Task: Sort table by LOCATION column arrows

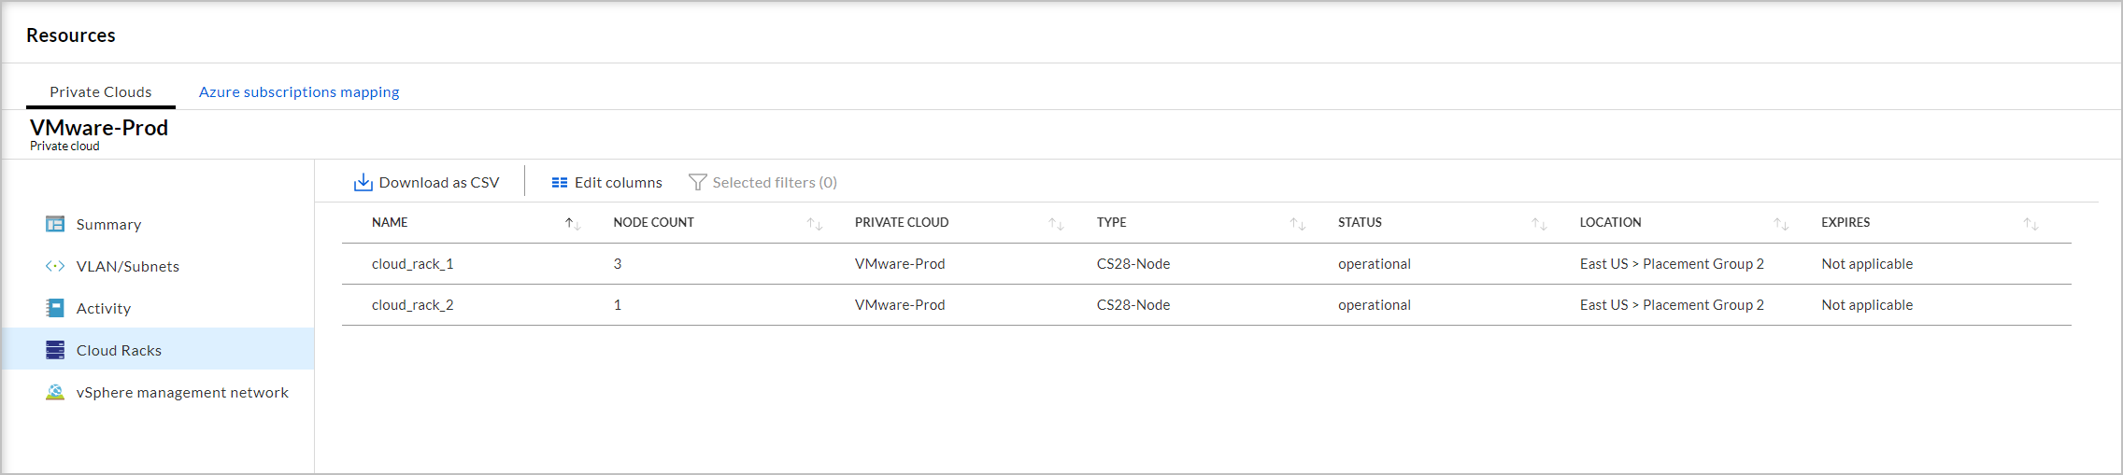Action: coord(1781,223)
